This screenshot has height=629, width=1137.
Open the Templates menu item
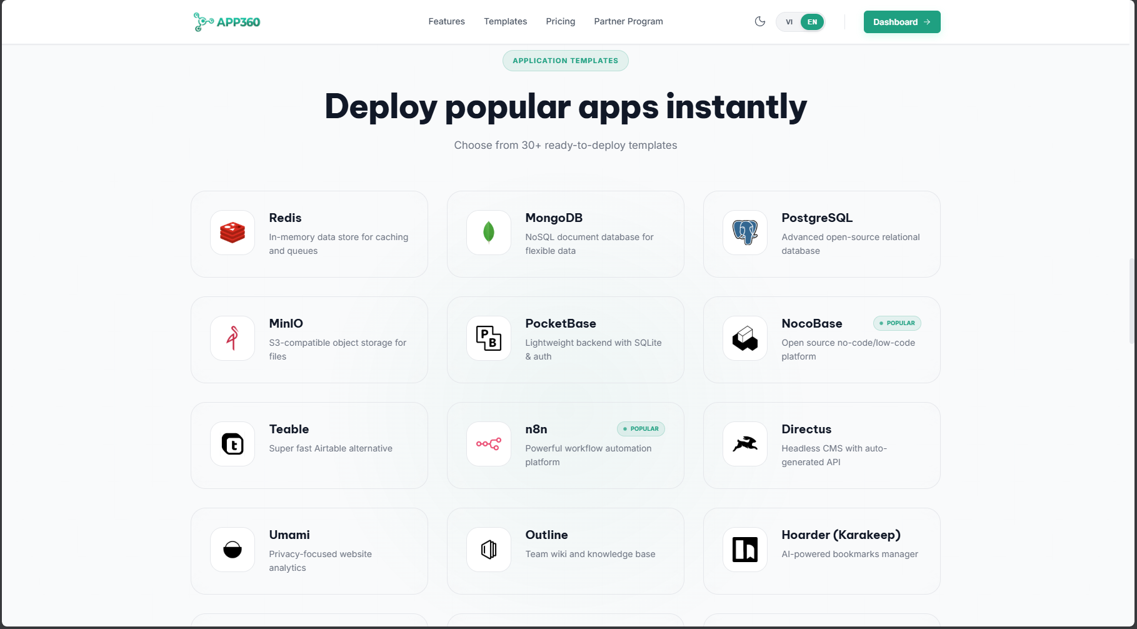[506, 21]
